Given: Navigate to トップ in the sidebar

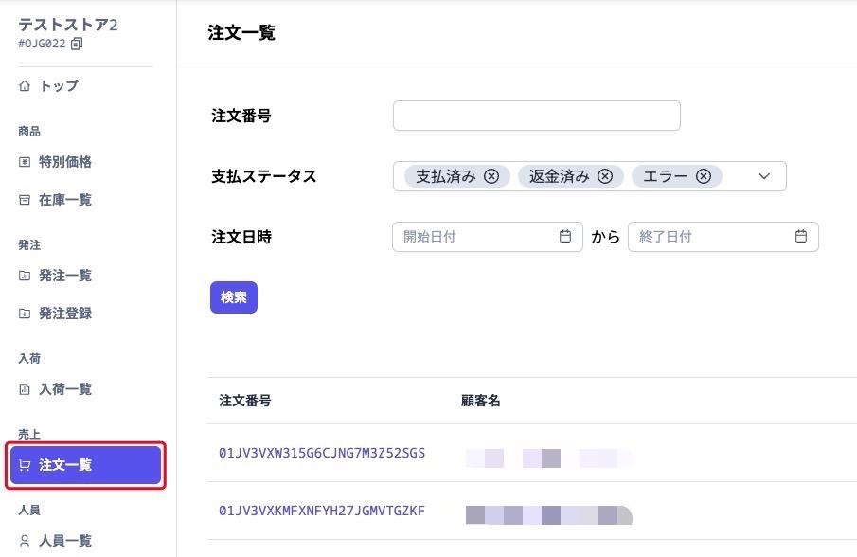Looking at the screenshot, I should point(59,86).
